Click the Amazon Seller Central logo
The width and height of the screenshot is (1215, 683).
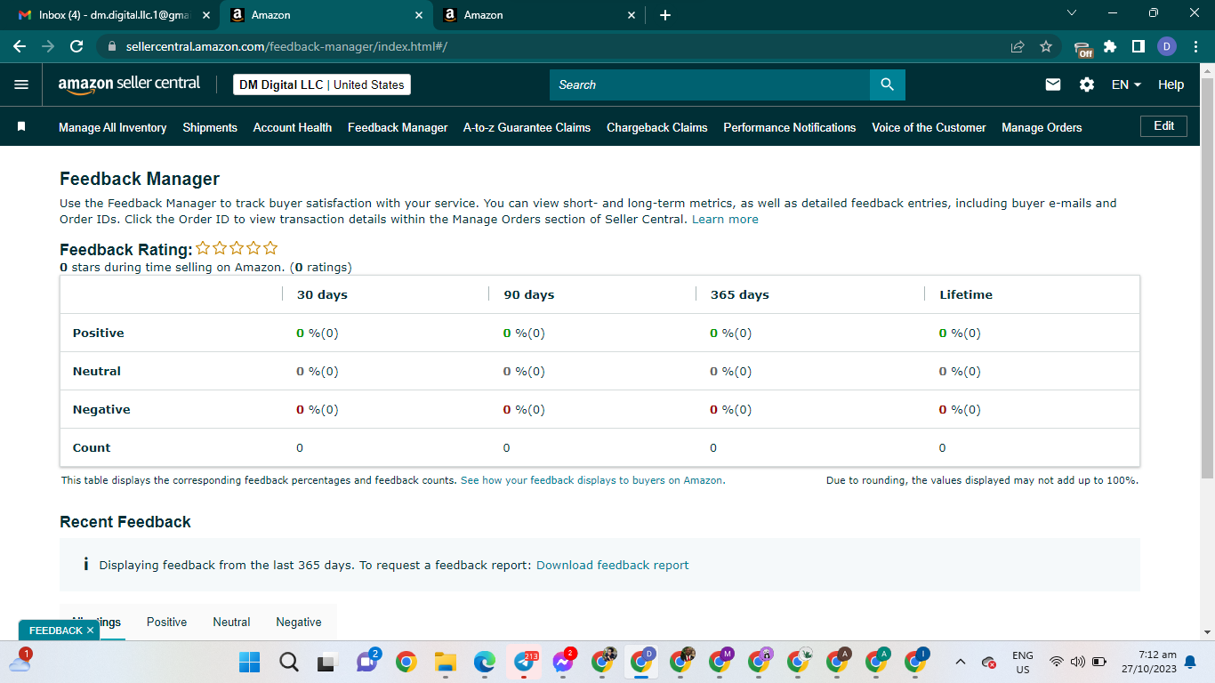tap(129, 84)
